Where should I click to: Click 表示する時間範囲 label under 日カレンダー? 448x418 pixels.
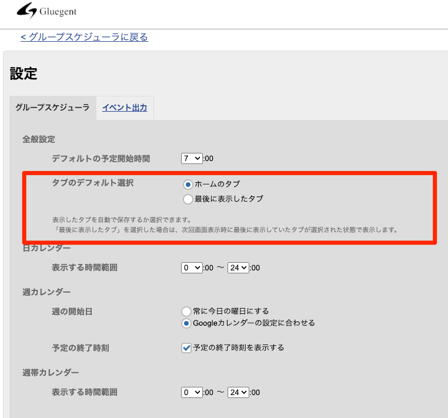click(85, 267)
